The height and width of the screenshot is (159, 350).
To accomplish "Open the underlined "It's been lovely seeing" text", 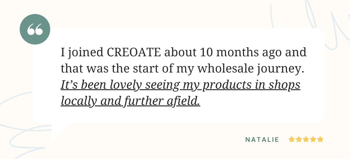I will click(x=120, y=85).
